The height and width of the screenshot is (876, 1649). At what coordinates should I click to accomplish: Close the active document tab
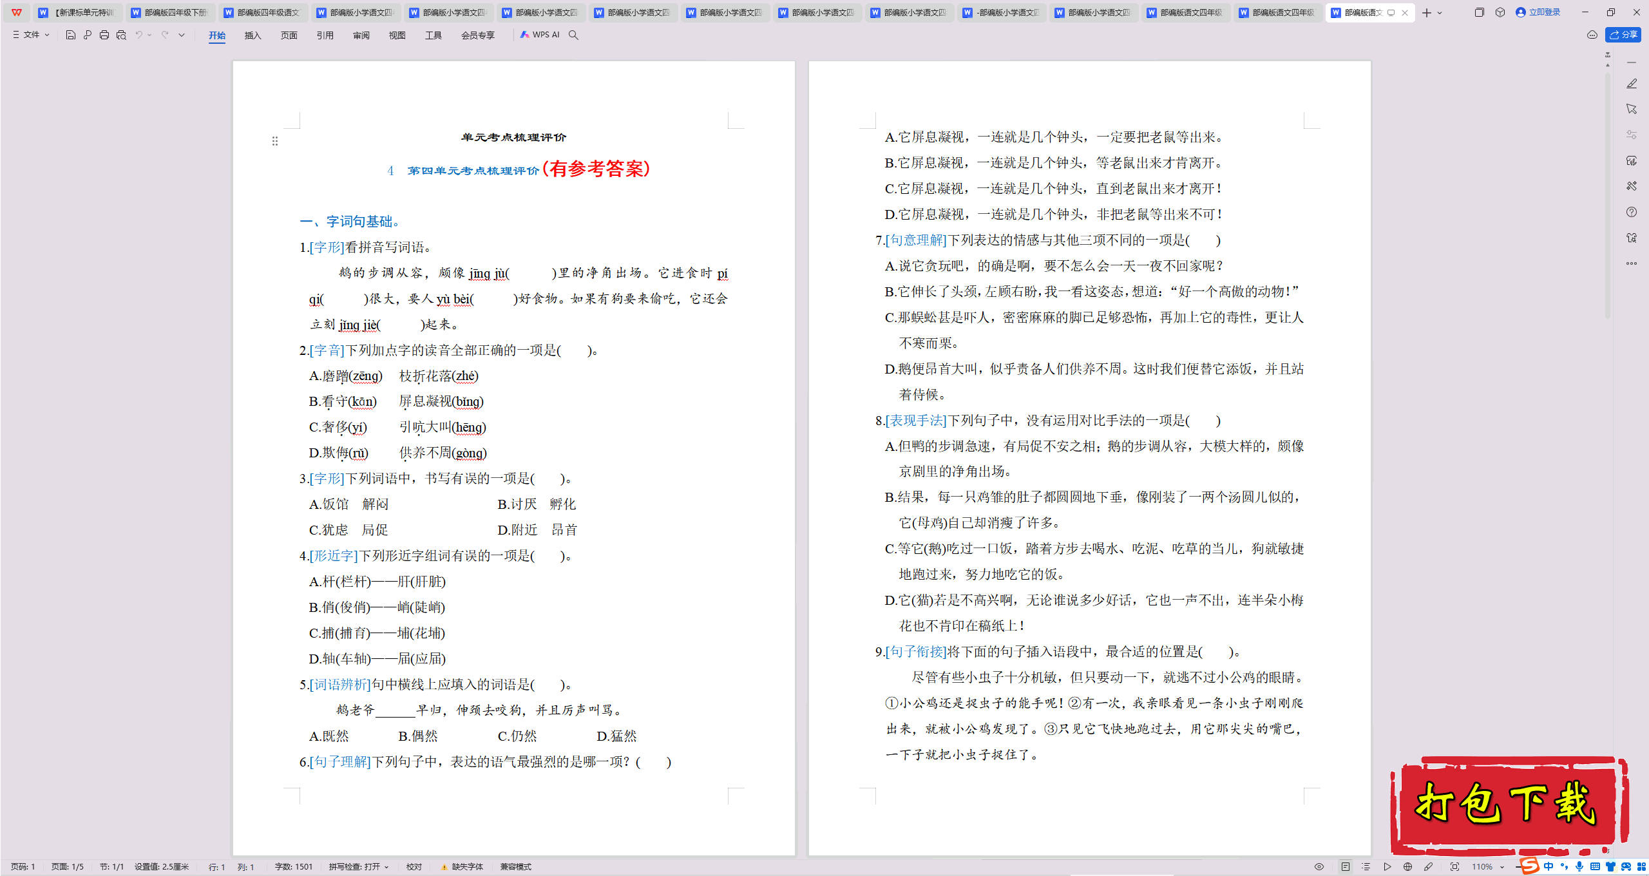1405,12
